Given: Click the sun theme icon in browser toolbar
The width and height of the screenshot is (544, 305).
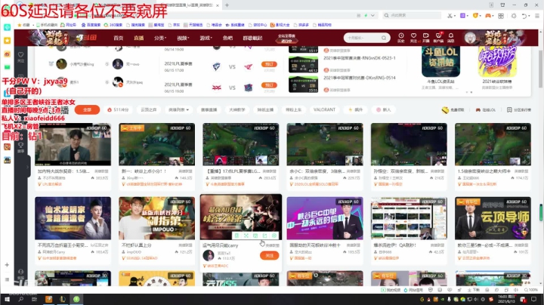Looking at the screenshot, I should (514, 16).
